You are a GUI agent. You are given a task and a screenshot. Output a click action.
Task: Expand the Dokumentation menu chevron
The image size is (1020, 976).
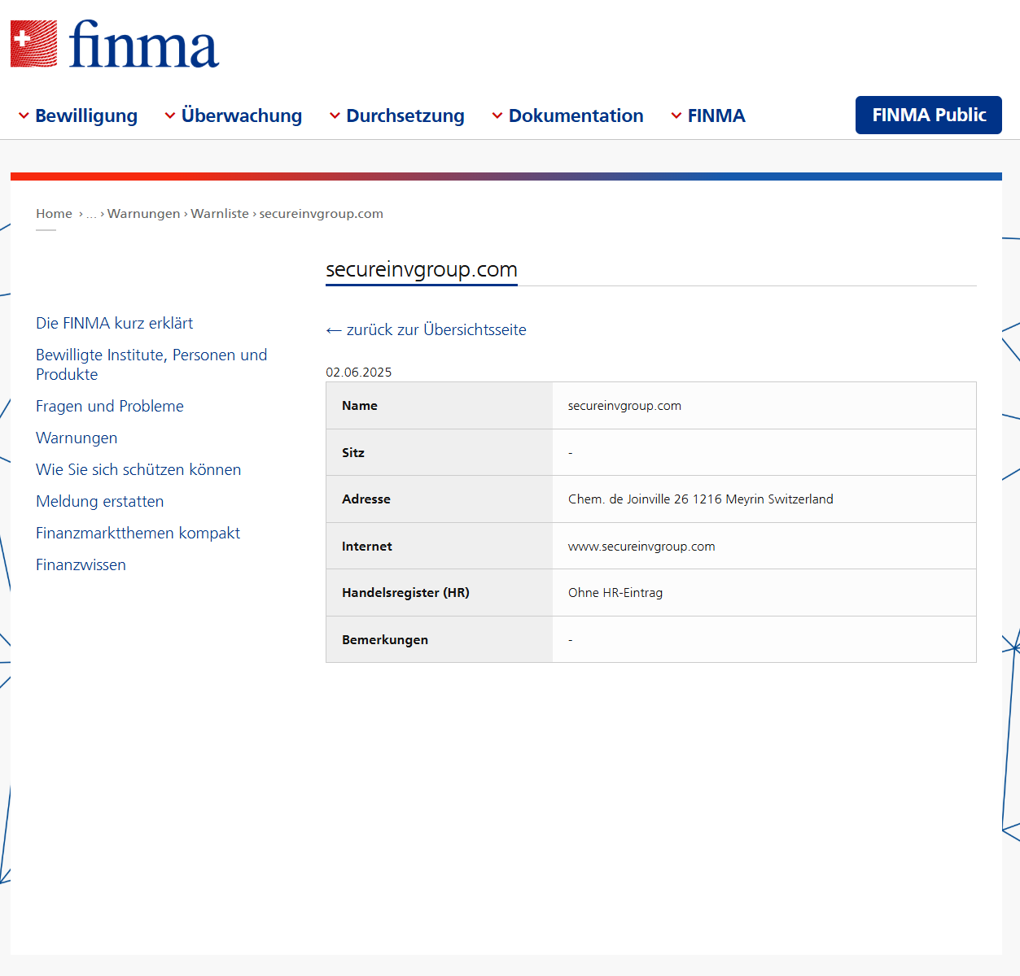(497, 116)
